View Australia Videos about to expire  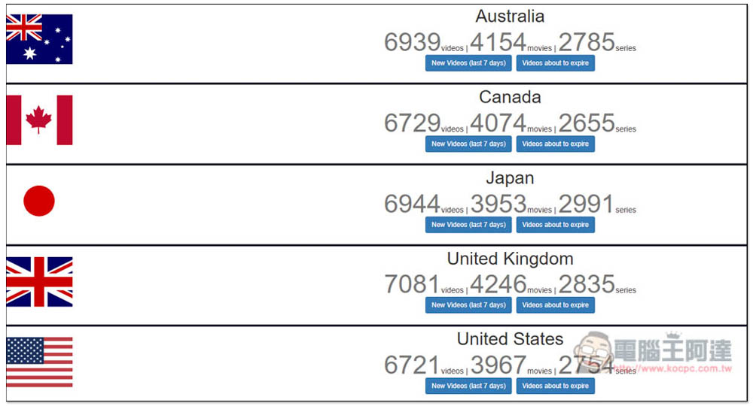[x=555, y=63]
